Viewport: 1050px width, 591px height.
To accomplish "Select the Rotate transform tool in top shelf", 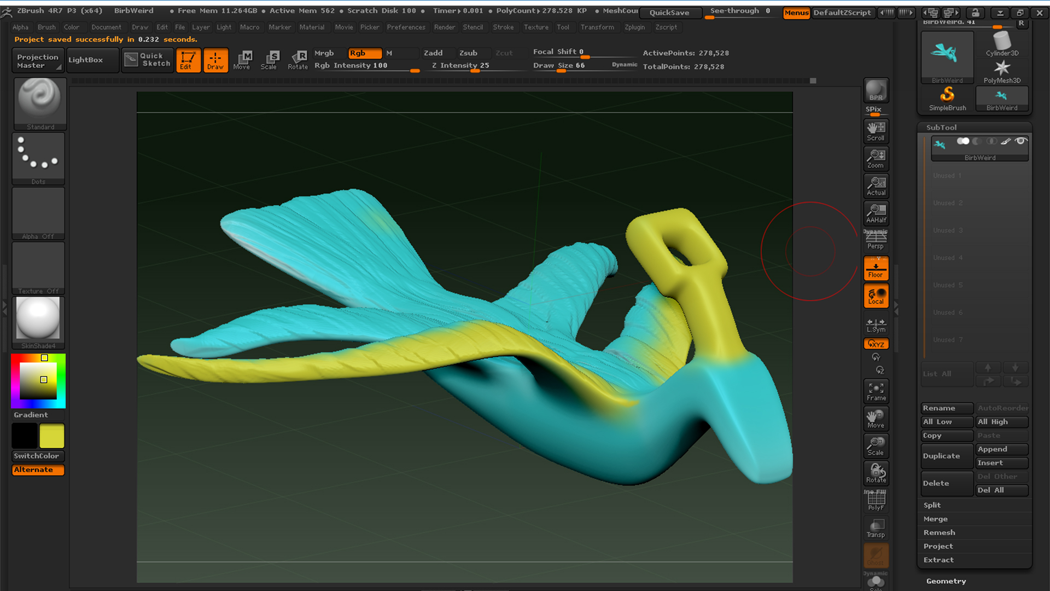I will click(298, 60).
